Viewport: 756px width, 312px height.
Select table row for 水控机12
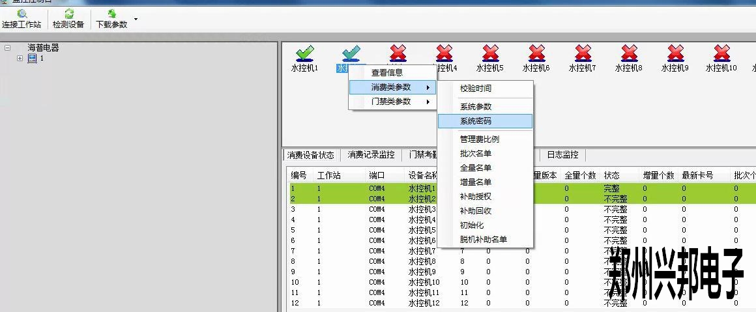tap(424, 303)
